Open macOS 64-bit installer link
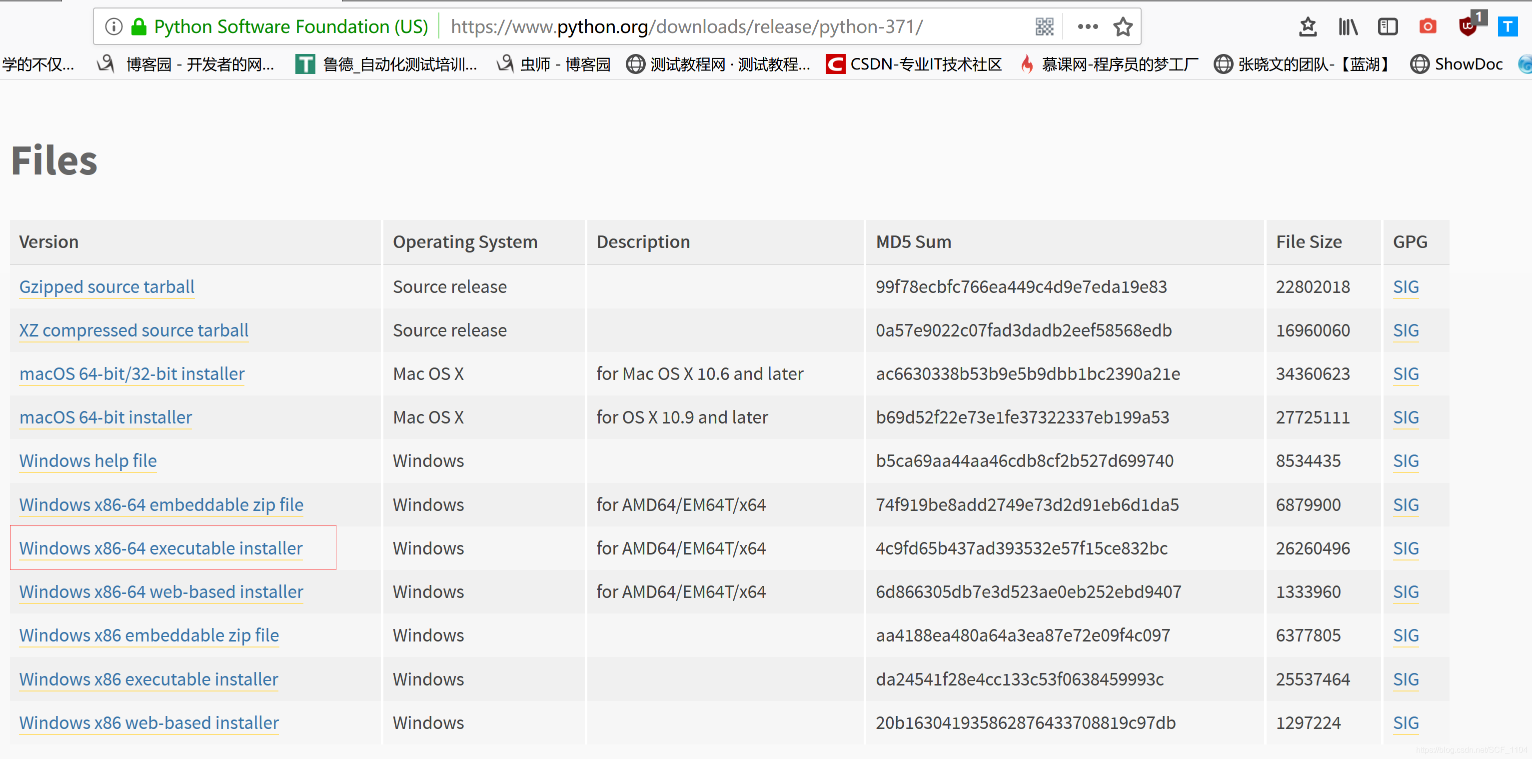This screenshot has width=1532, height=759. [x=105, y=417]
